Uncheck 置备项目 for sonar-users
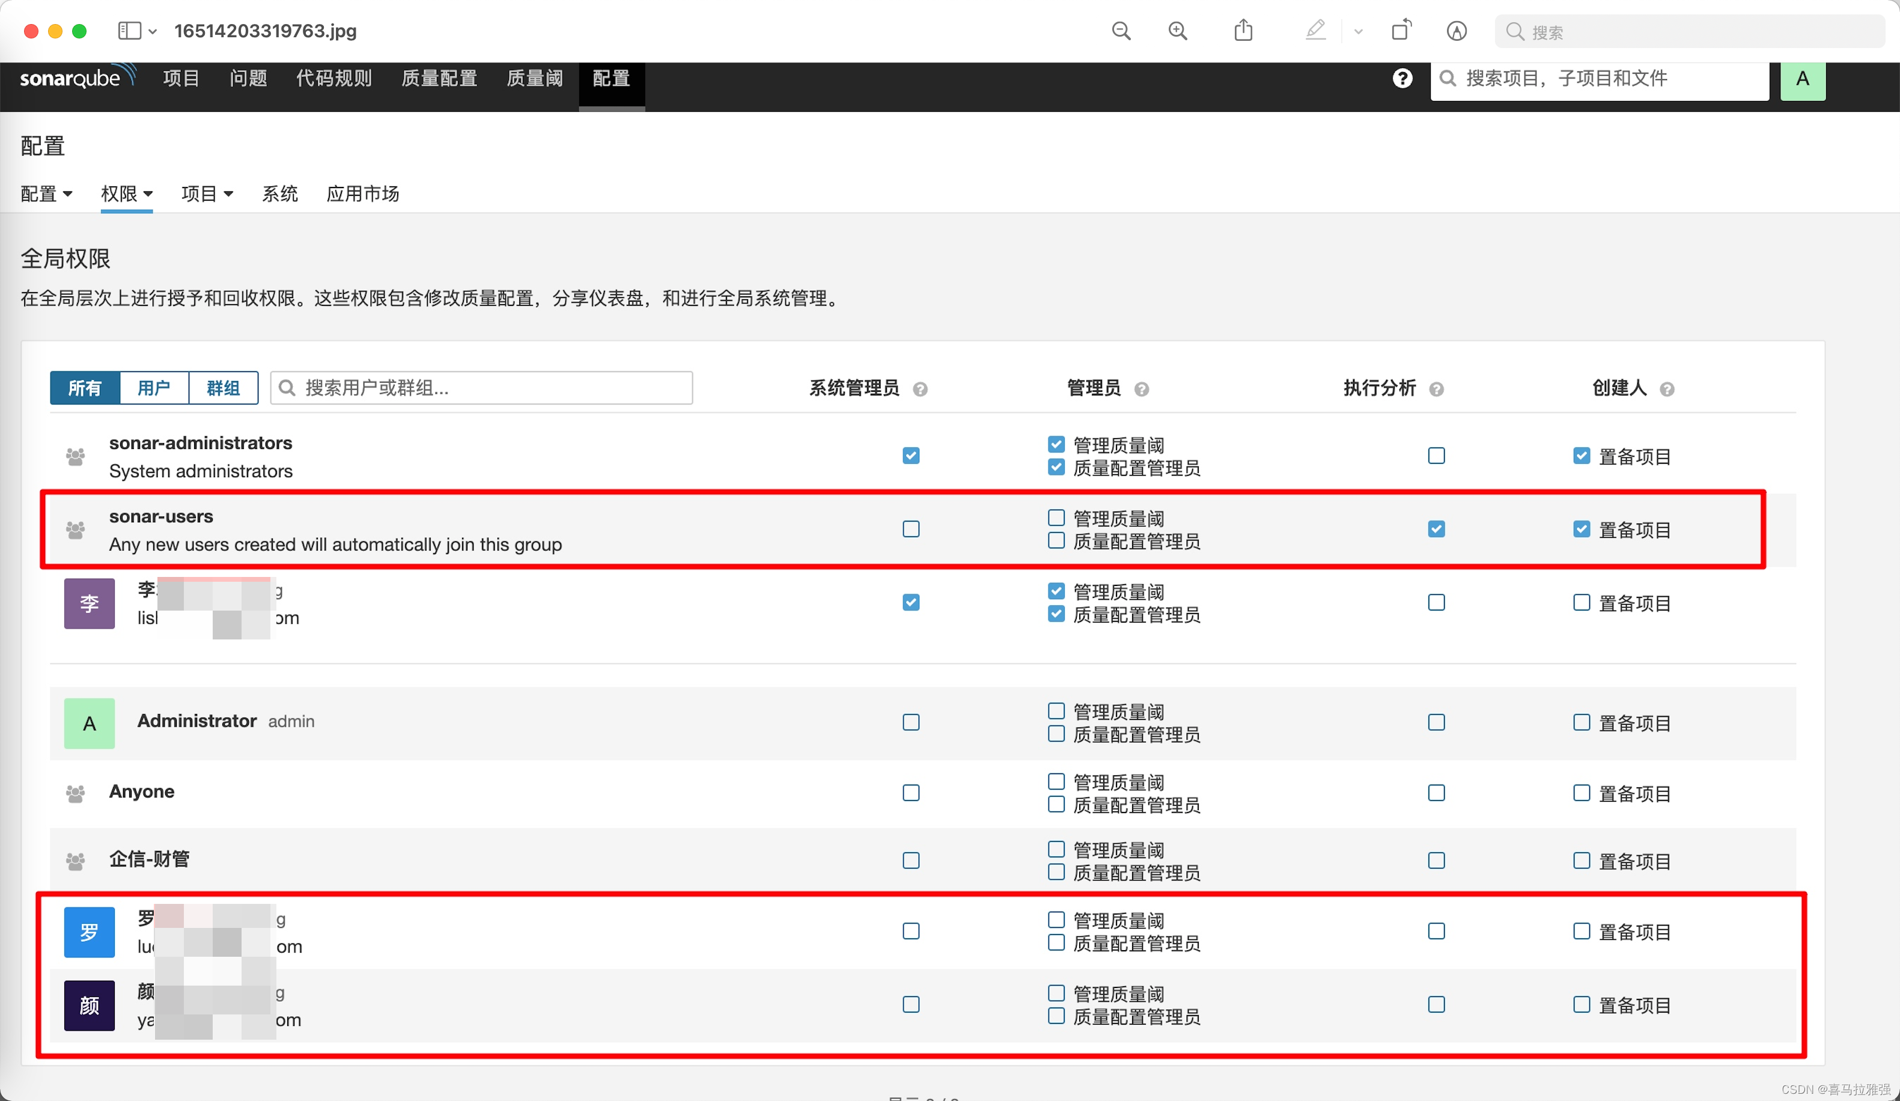The width and height of the screenshot is (1900, 1101). coord(1582,529)
